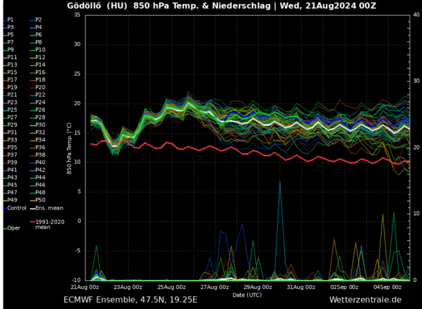
Task: Toggle the Control run legend entry
Action: (16, 208)
